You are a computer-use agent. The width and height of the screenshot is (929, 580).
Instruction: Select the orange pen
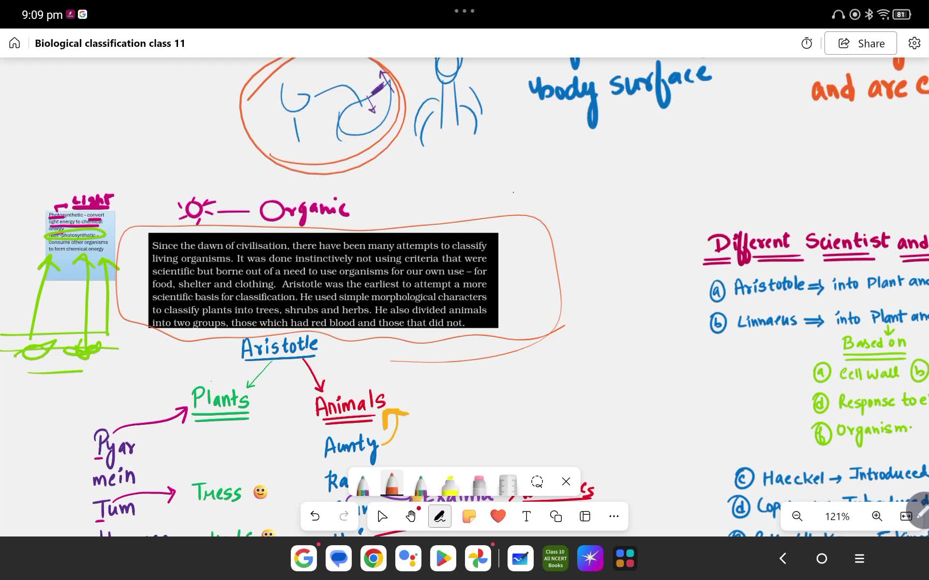(392, 483)
